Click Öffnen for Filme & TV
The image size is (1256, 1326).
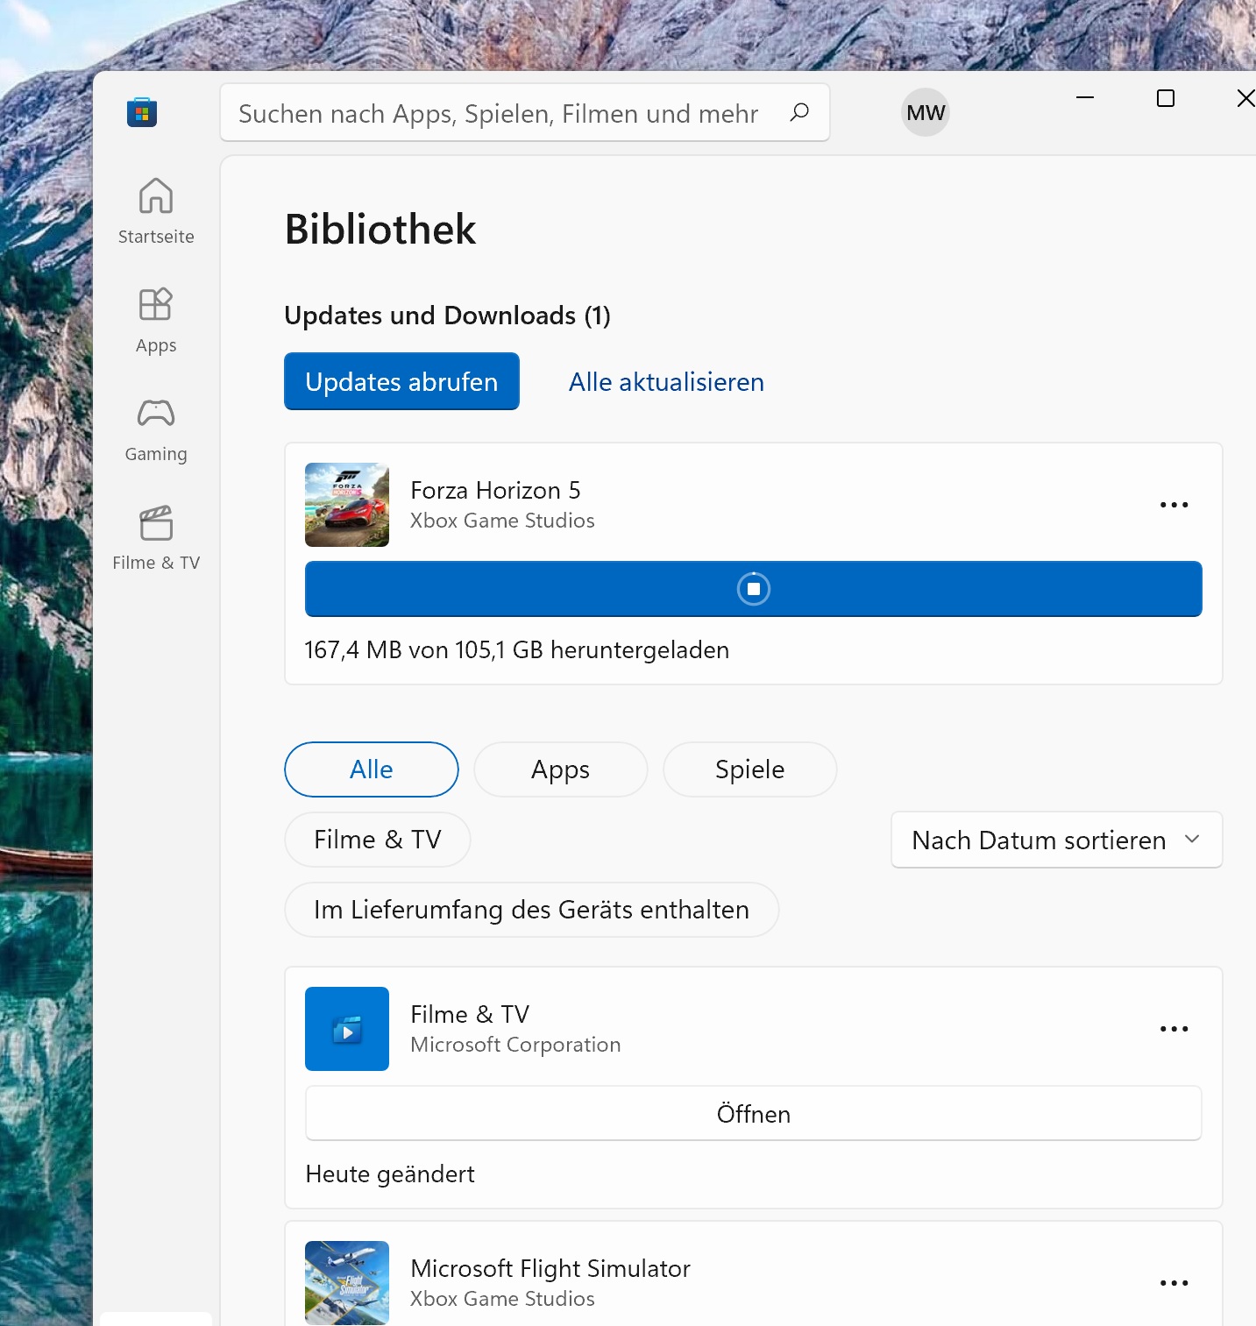(x=754, y=1113)
